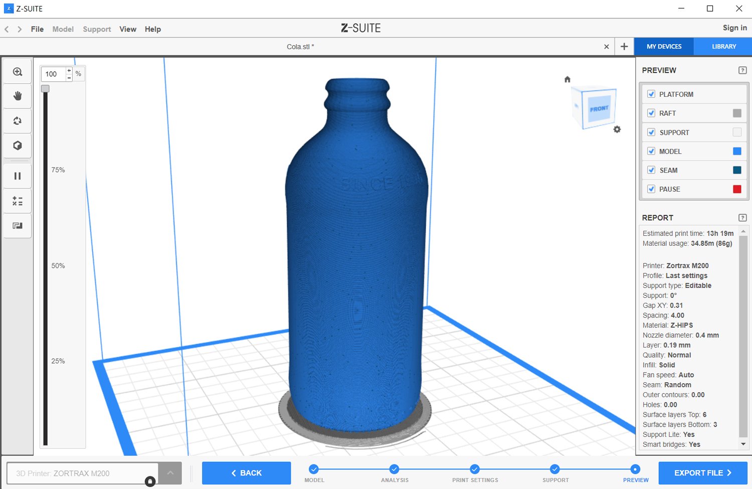The image size is (752, 489).
Task: Switch to MY DEVICES tab
Action: click(664, 47)
